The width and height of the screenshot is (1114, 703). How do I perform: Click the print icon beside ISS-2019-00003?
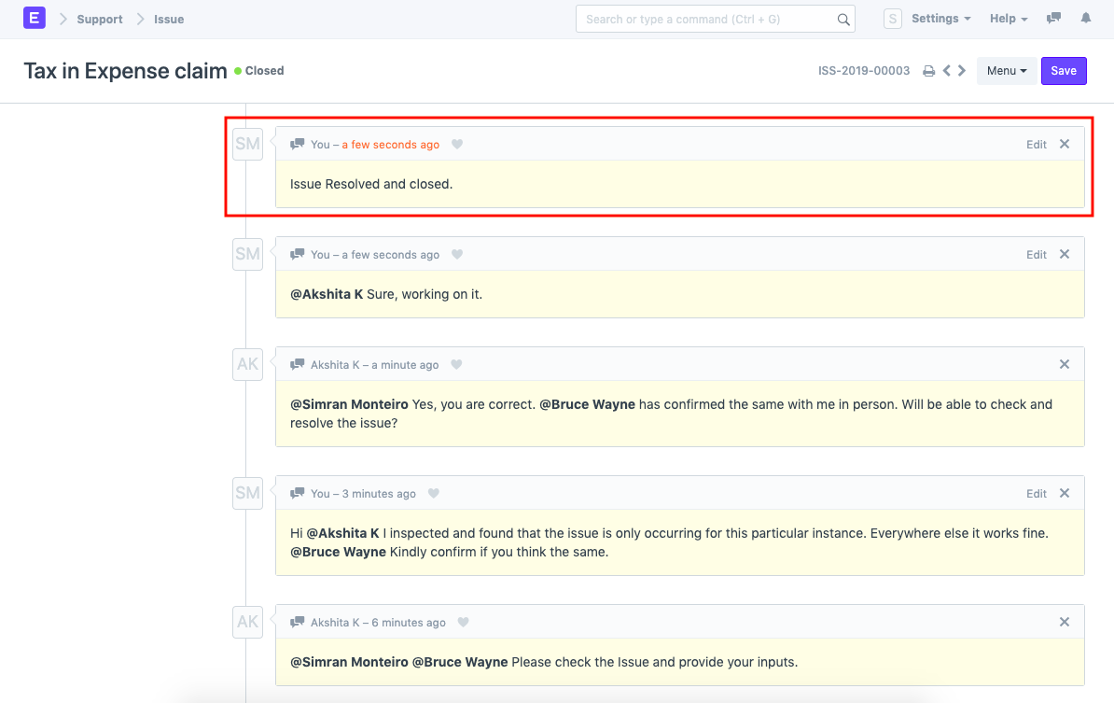(x=928, y=71)
